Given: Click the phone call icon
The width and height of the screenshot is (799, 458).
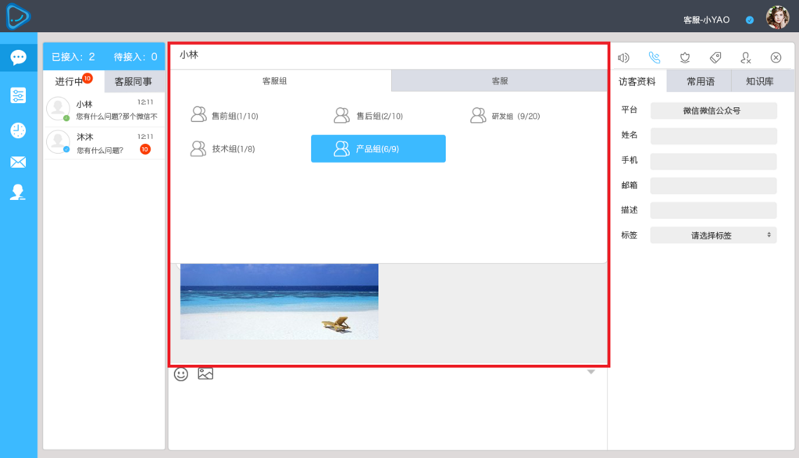Looking at the screenshot, I should pyautogui.click(x=655, y=58).
